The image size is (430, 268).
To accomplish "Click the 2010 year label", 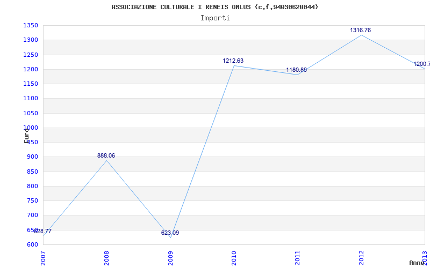I will 234,257.
